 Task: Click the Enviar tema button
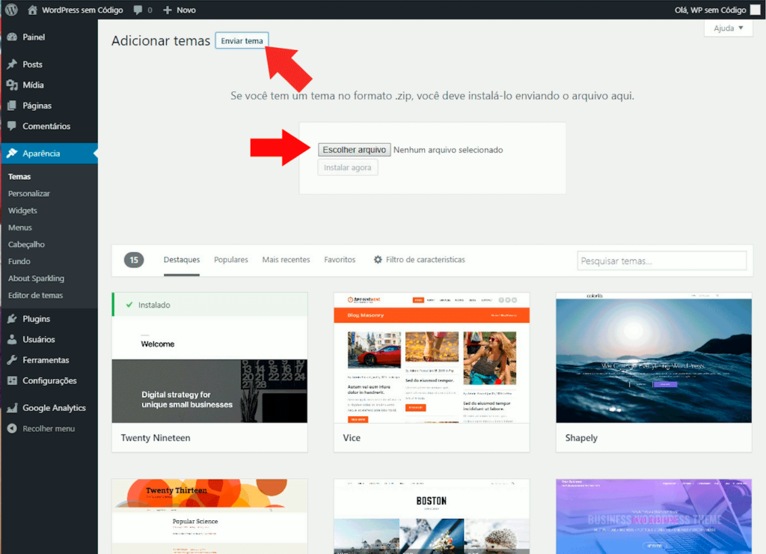(241, 40)
